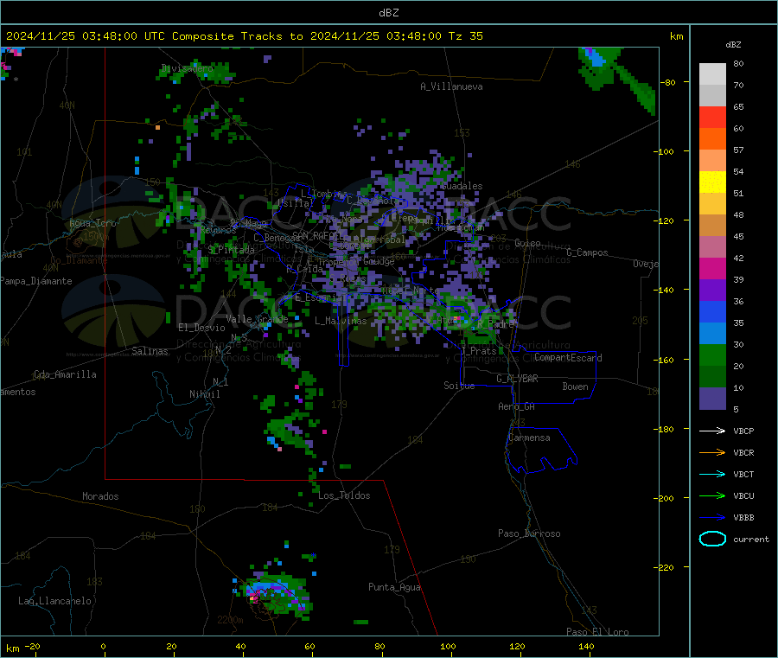Click the 'Punta_Agua' map label
Viewport: 778px width, 658px height.
394,587
